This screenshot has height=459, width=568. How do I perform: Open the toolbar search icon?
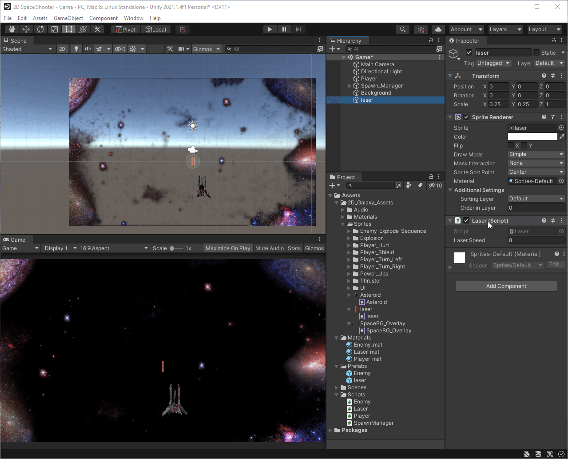(402, 29)
